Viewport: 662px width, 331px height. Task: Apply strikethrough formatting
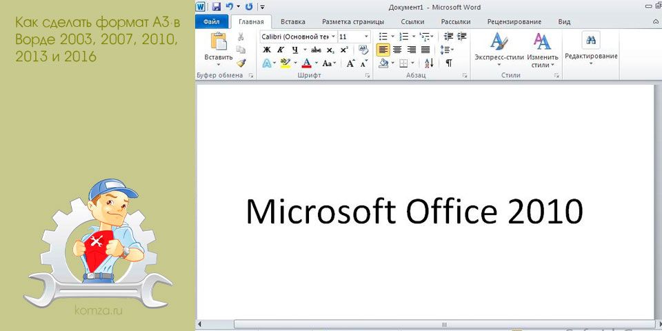tap(316, 50)
